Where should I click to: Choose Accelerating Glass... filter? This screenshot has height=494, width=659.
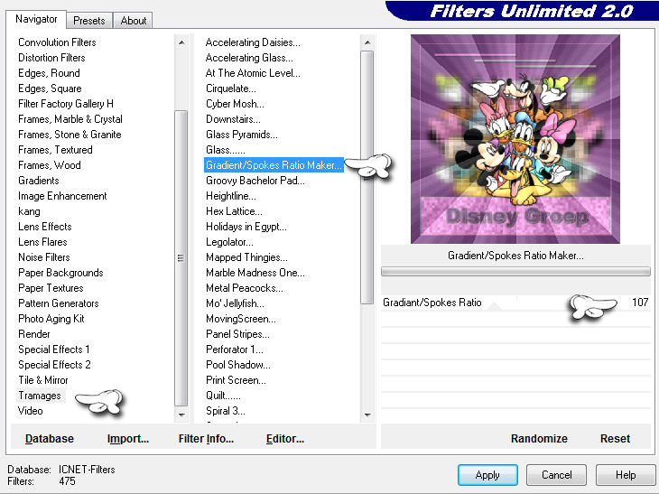click(249, 58)
